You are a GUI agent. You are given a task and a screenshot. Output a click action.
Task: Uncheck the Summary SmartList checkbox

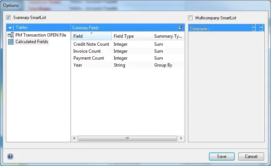pyautogui.click(x=8, y=18)
